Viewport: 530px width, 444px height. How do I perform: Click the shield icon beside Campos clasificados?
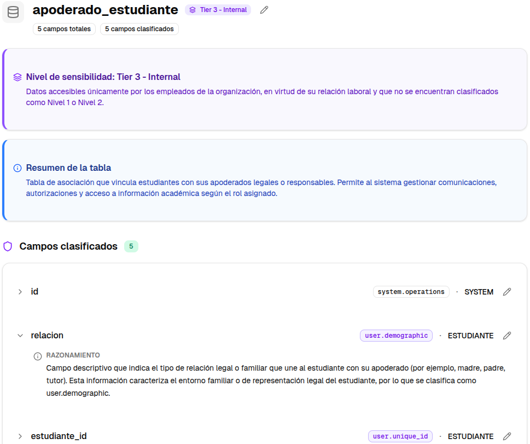[x=8, y=246]
